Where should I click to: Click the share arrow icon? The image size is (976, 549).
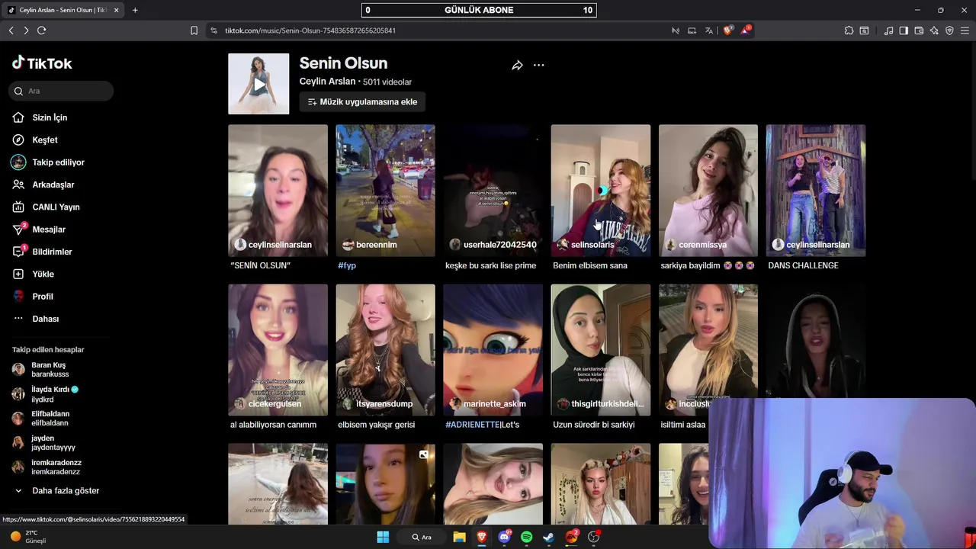pos(517,66)
